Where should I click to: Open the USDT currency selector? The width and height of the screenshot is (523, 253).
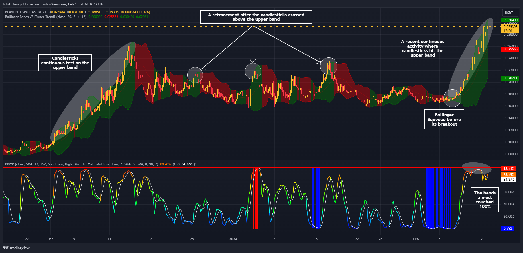click(x=510, y=13)
